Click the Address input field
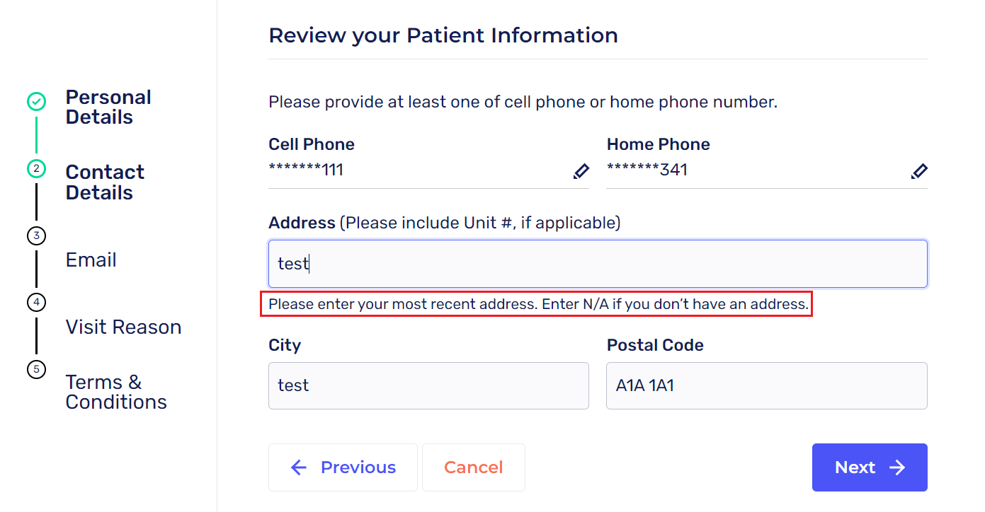 (x=598, y=264)
